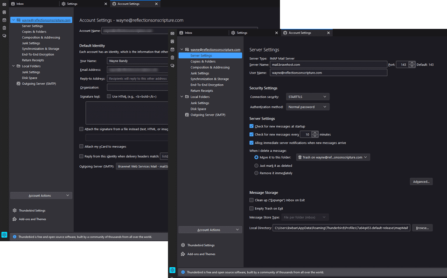Screen dimensions: 447x278
Task: Open End-To-End Encryption in back window
Action: [38, 54]
